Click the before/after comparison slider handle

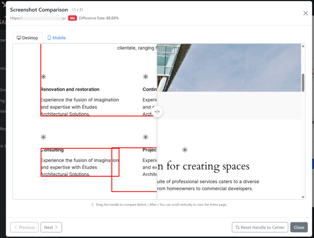coord(157,112)
